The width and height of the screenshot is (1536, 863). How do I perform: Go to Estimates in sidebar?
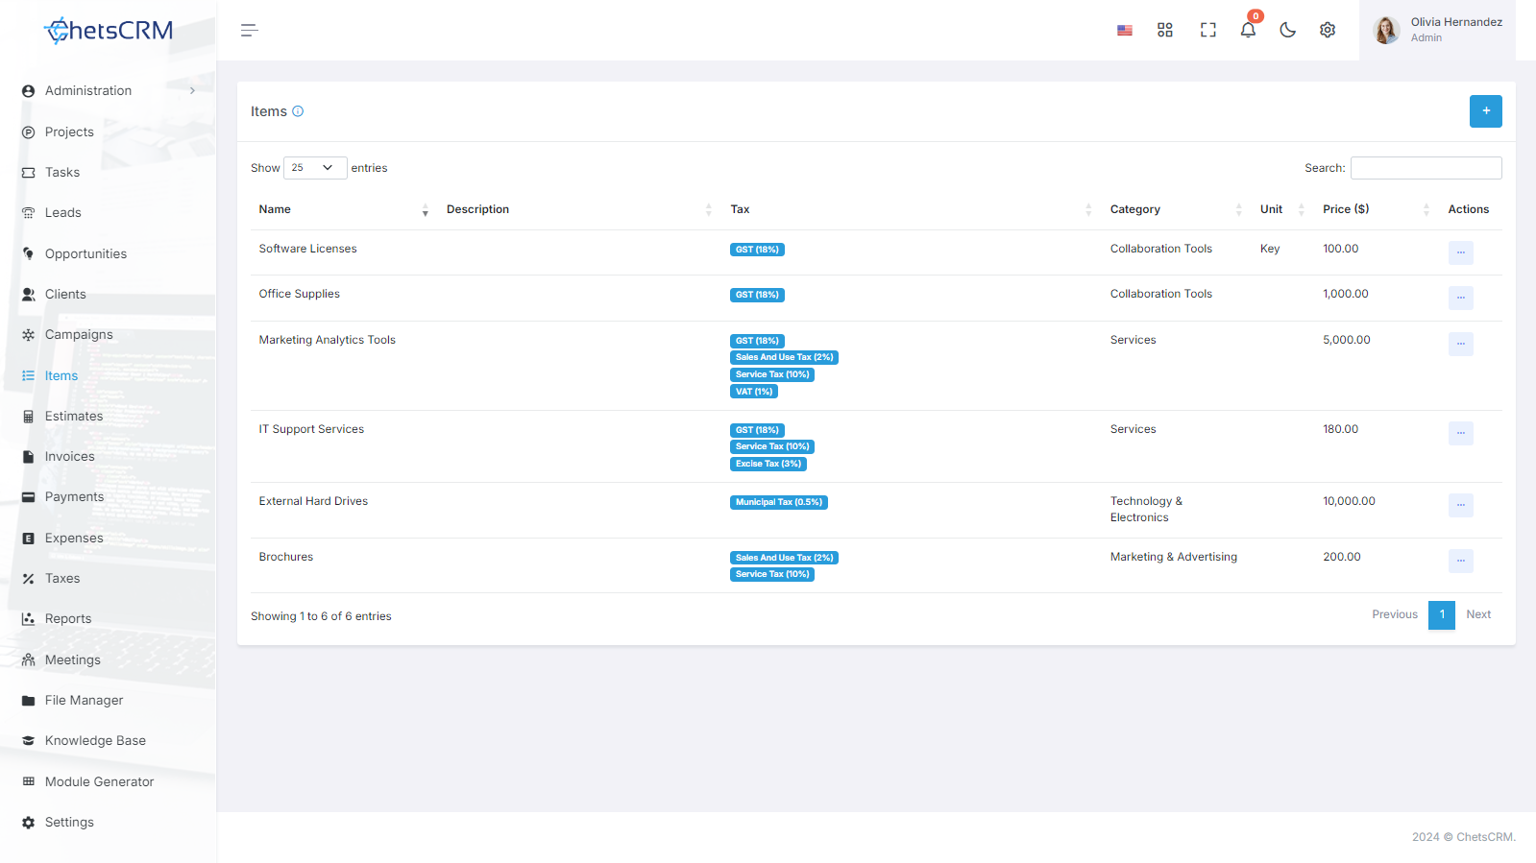point(74,417)
